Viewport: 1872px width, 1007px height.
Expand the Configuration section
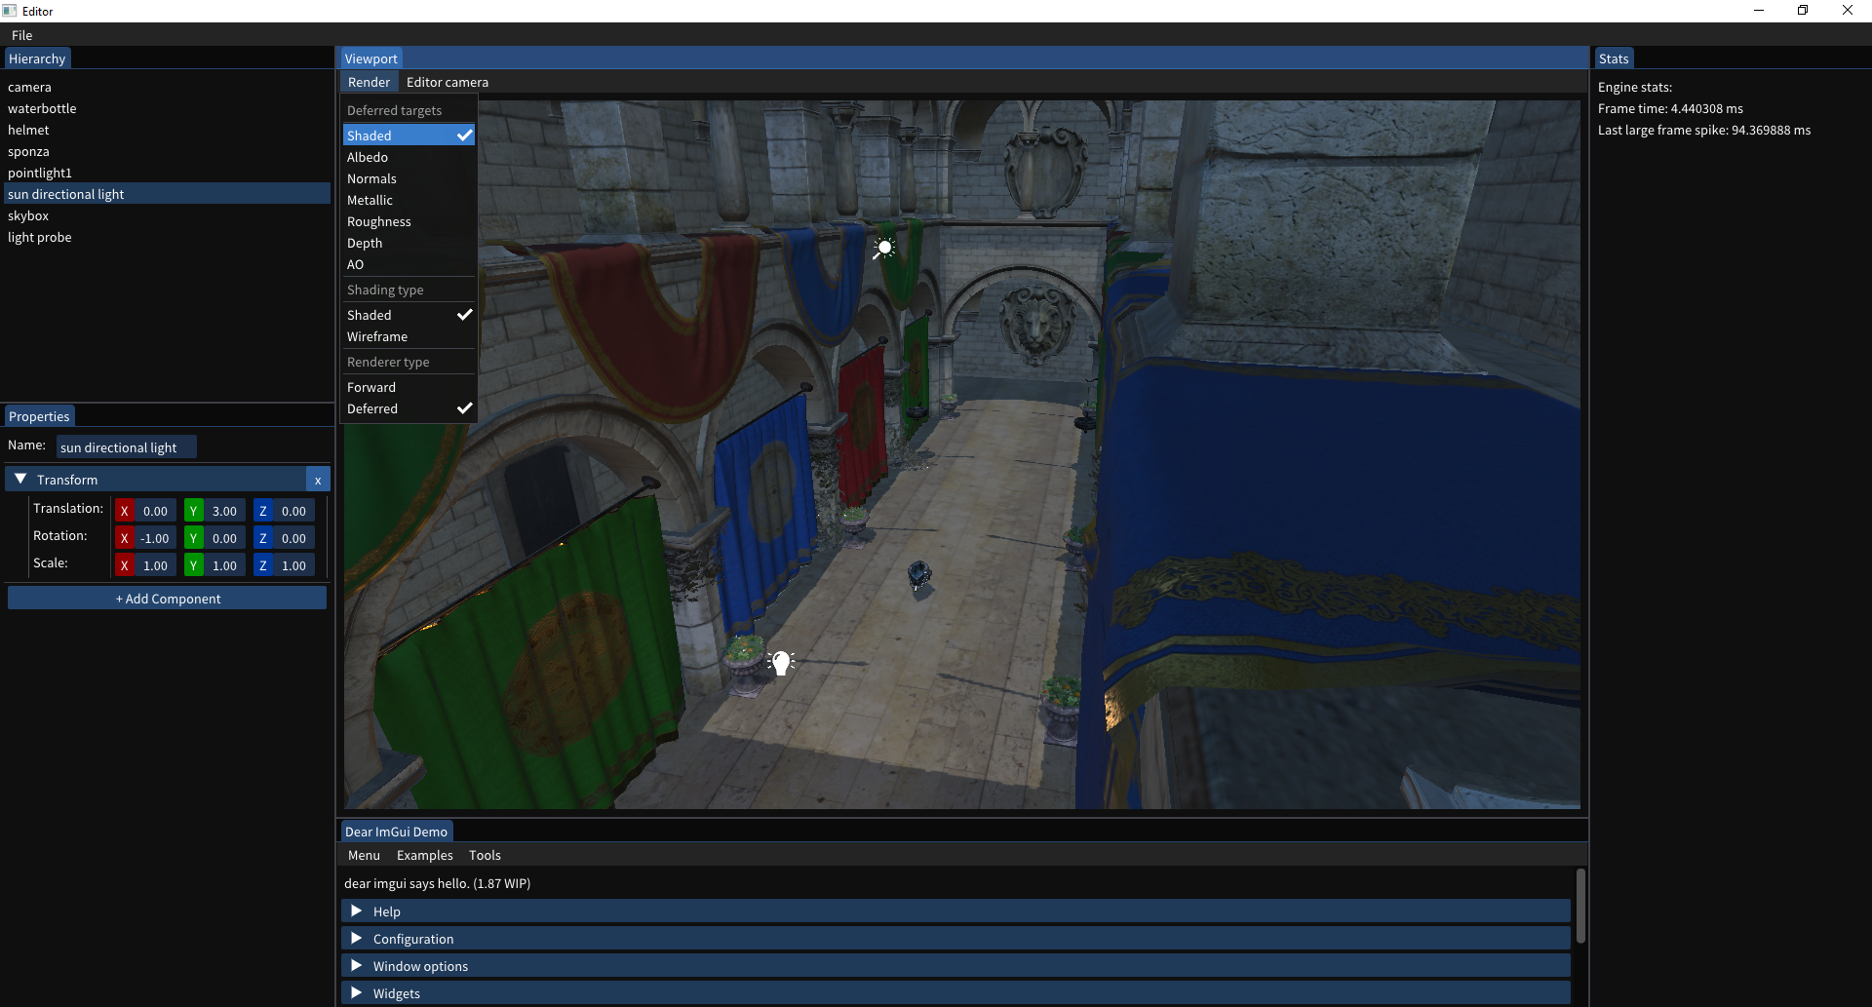(x=955, y=939)
